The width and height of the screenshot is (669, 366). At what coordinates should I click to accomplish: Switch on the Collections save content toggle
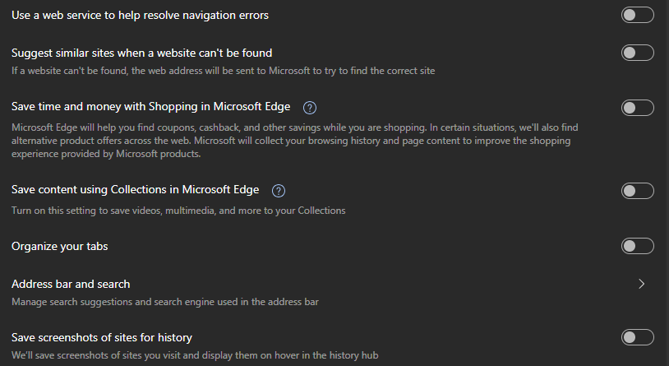coord(637,191)
